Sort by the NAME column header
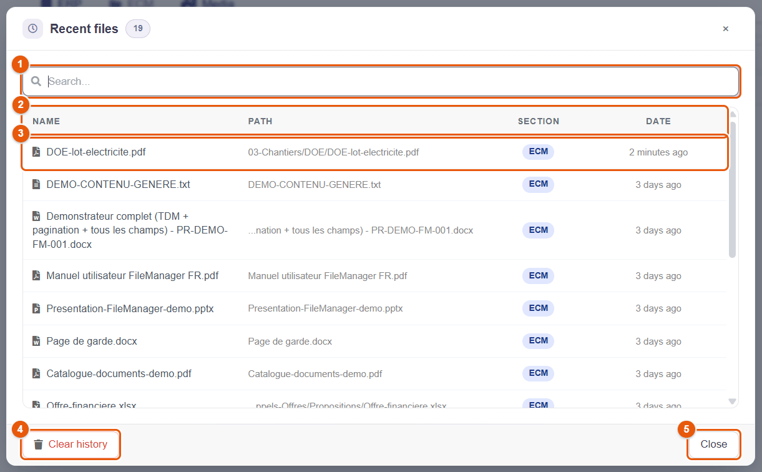 (x=46, y=121)
